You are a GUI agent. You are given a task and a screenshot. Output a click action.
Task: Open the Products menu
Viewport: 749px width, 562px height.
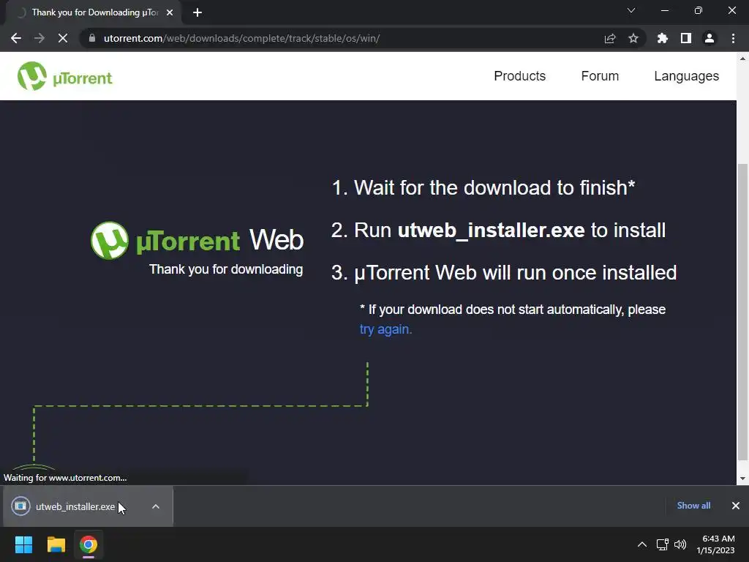point(520,76)
